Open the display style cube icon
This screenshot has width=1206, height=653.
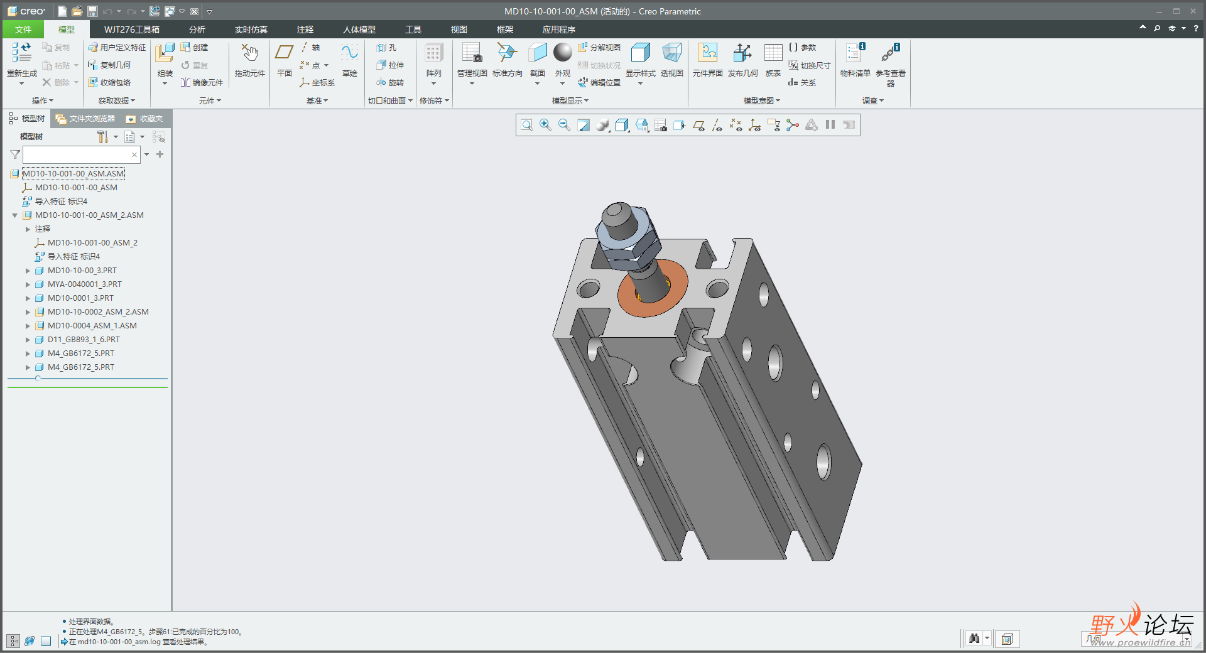622,125
